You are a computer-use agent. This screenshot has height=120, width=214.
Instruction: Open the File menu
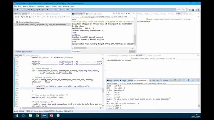(15, 6)
